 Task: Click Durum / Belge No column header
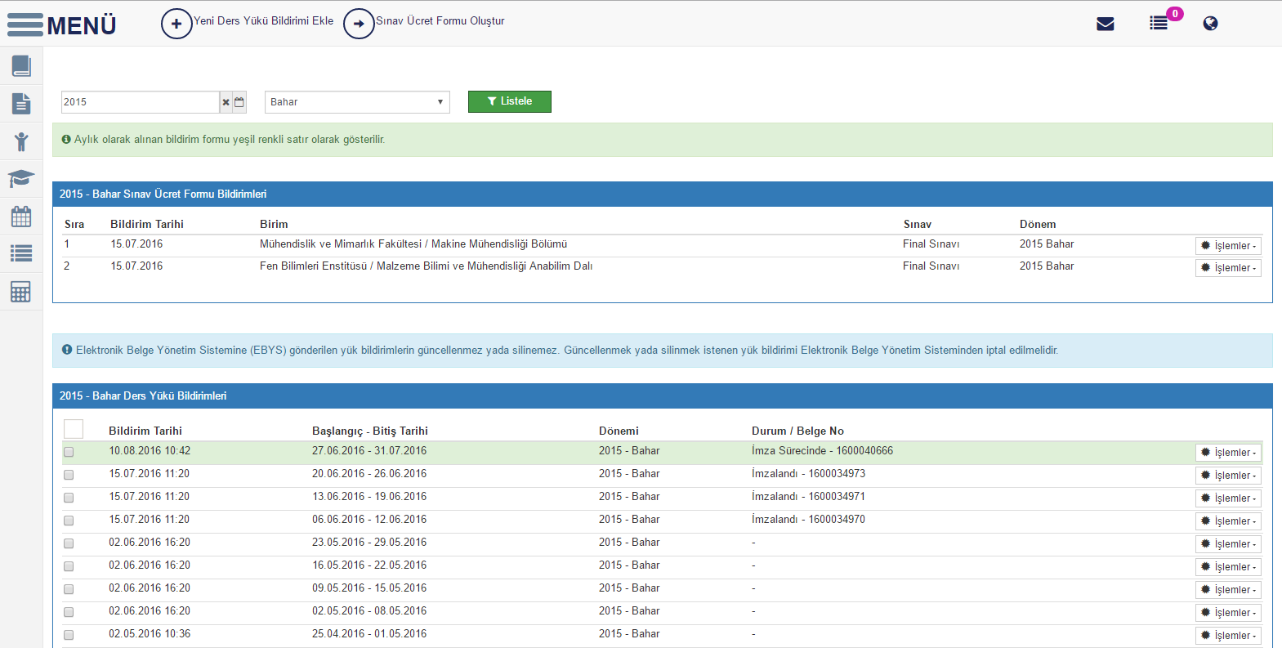coord(798,431)
